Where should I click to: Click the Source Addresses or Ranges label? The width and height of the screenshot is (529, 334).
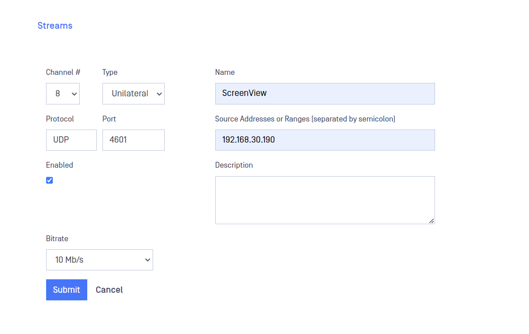[x=305, y=119]
